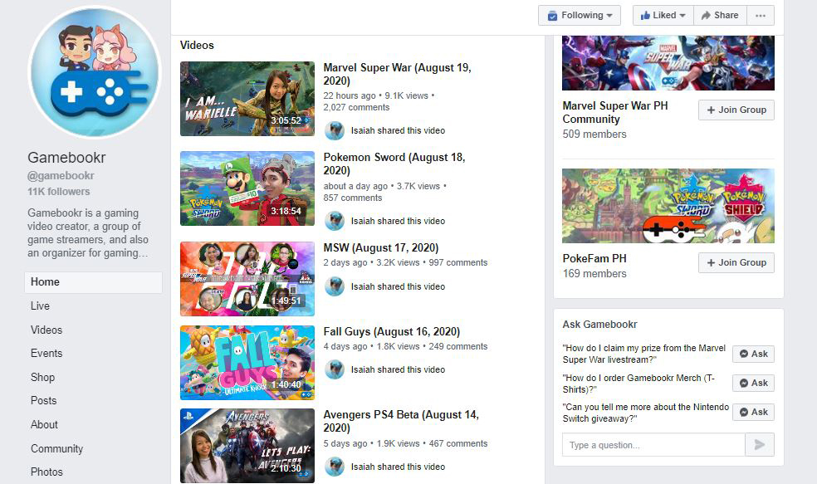Click the 'Ask Gamebookr' heading
Image resolution: width=817 pixels, height=484 pixels.
599,325
